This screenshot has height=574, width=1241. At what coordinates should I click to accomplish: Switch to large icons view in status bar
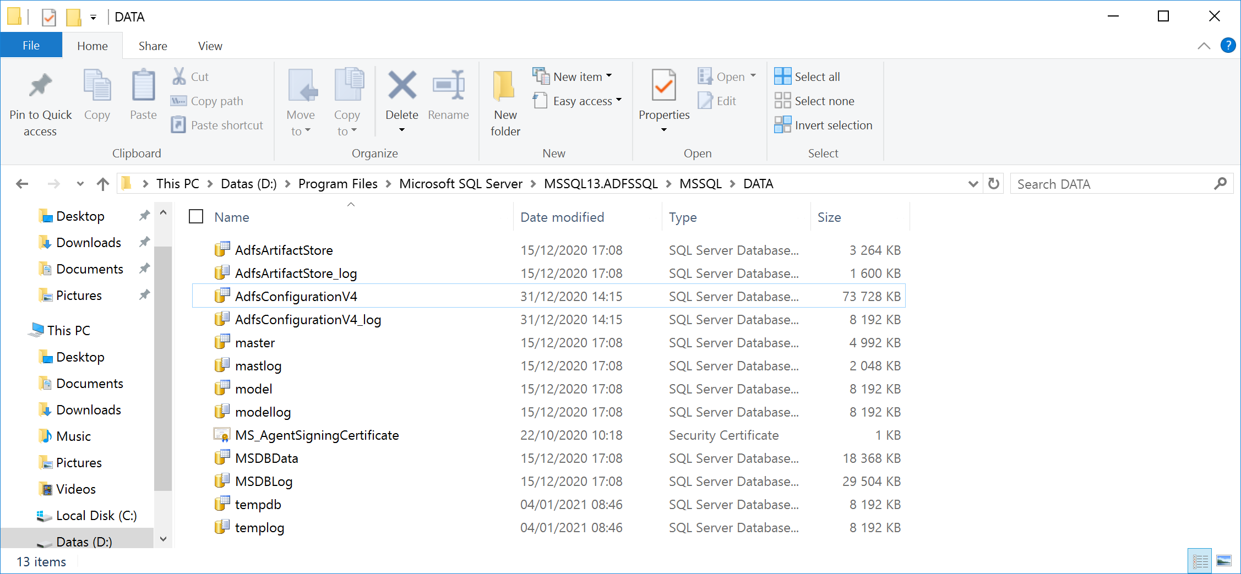(1223, 561)
